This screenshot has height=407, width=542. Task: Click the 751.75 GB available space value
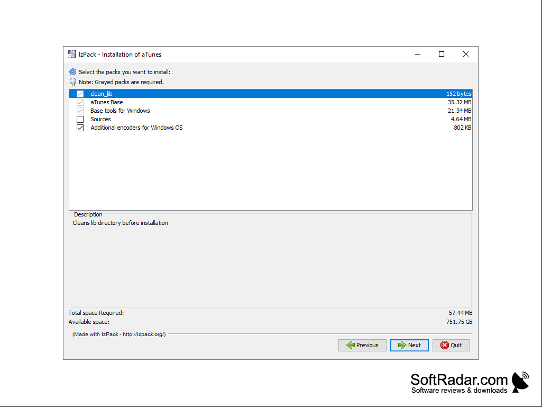pos(459,322)
